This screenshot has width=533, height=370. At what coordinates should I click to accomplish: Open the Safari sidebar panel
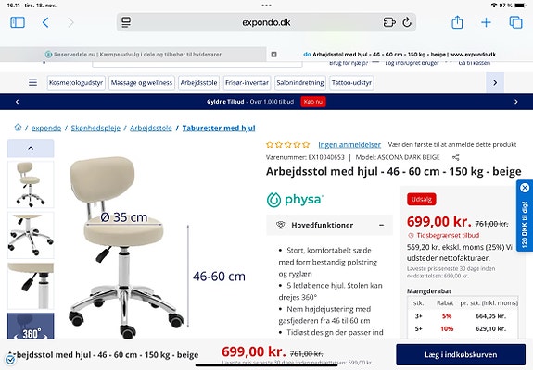click(x=18, y=22)
